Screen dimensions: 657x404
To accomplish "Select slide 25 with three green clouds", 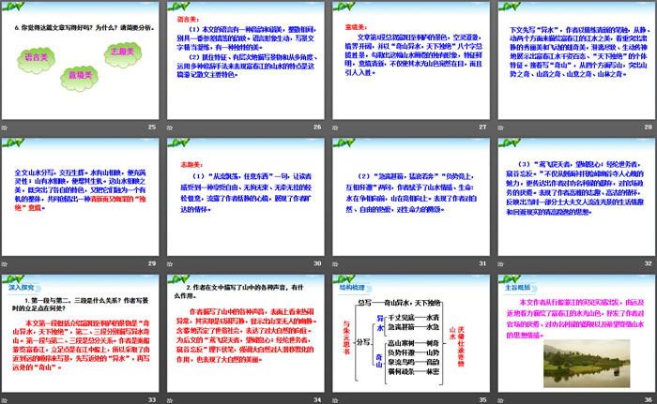I will coord(82,60).
